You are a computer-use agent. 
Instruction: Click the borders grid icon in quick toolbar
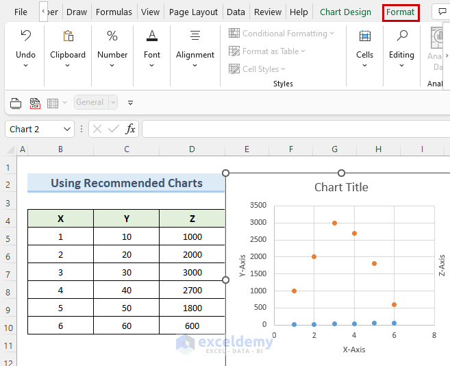click(53, 103)
